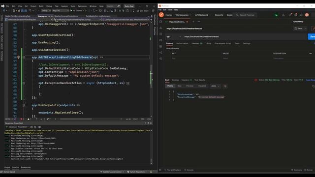Open Find and Replace in Postman footer
The image size is (315, 177).
tap(172, 170)
